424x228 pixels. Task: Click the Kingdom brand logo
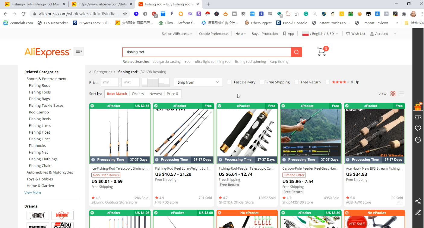38,215
